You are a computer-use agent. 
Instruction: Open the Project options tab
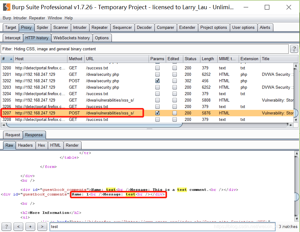pos(214,28)
